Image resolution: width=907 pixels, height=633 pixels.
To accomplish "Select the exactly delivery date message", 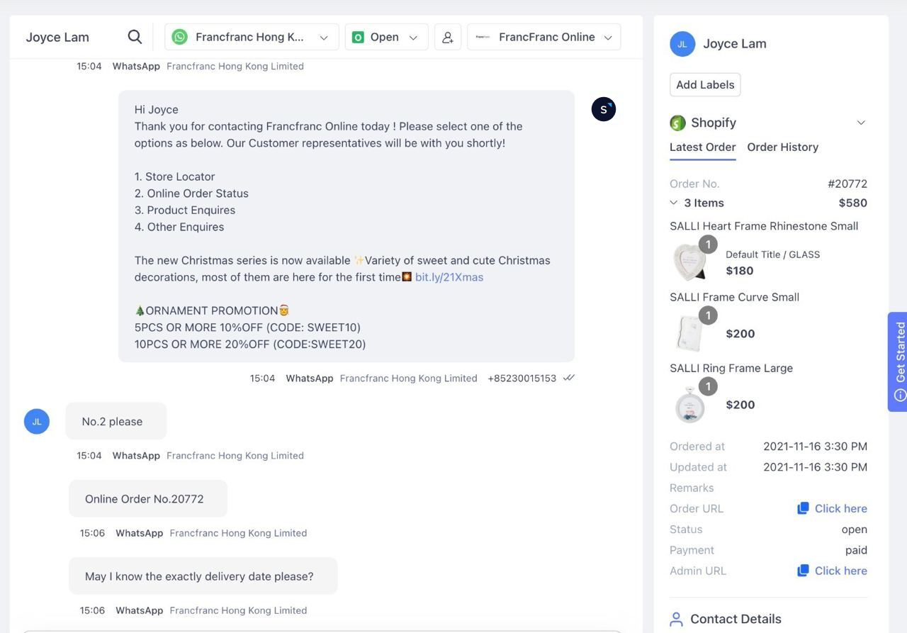I will [x=203, y=576].
